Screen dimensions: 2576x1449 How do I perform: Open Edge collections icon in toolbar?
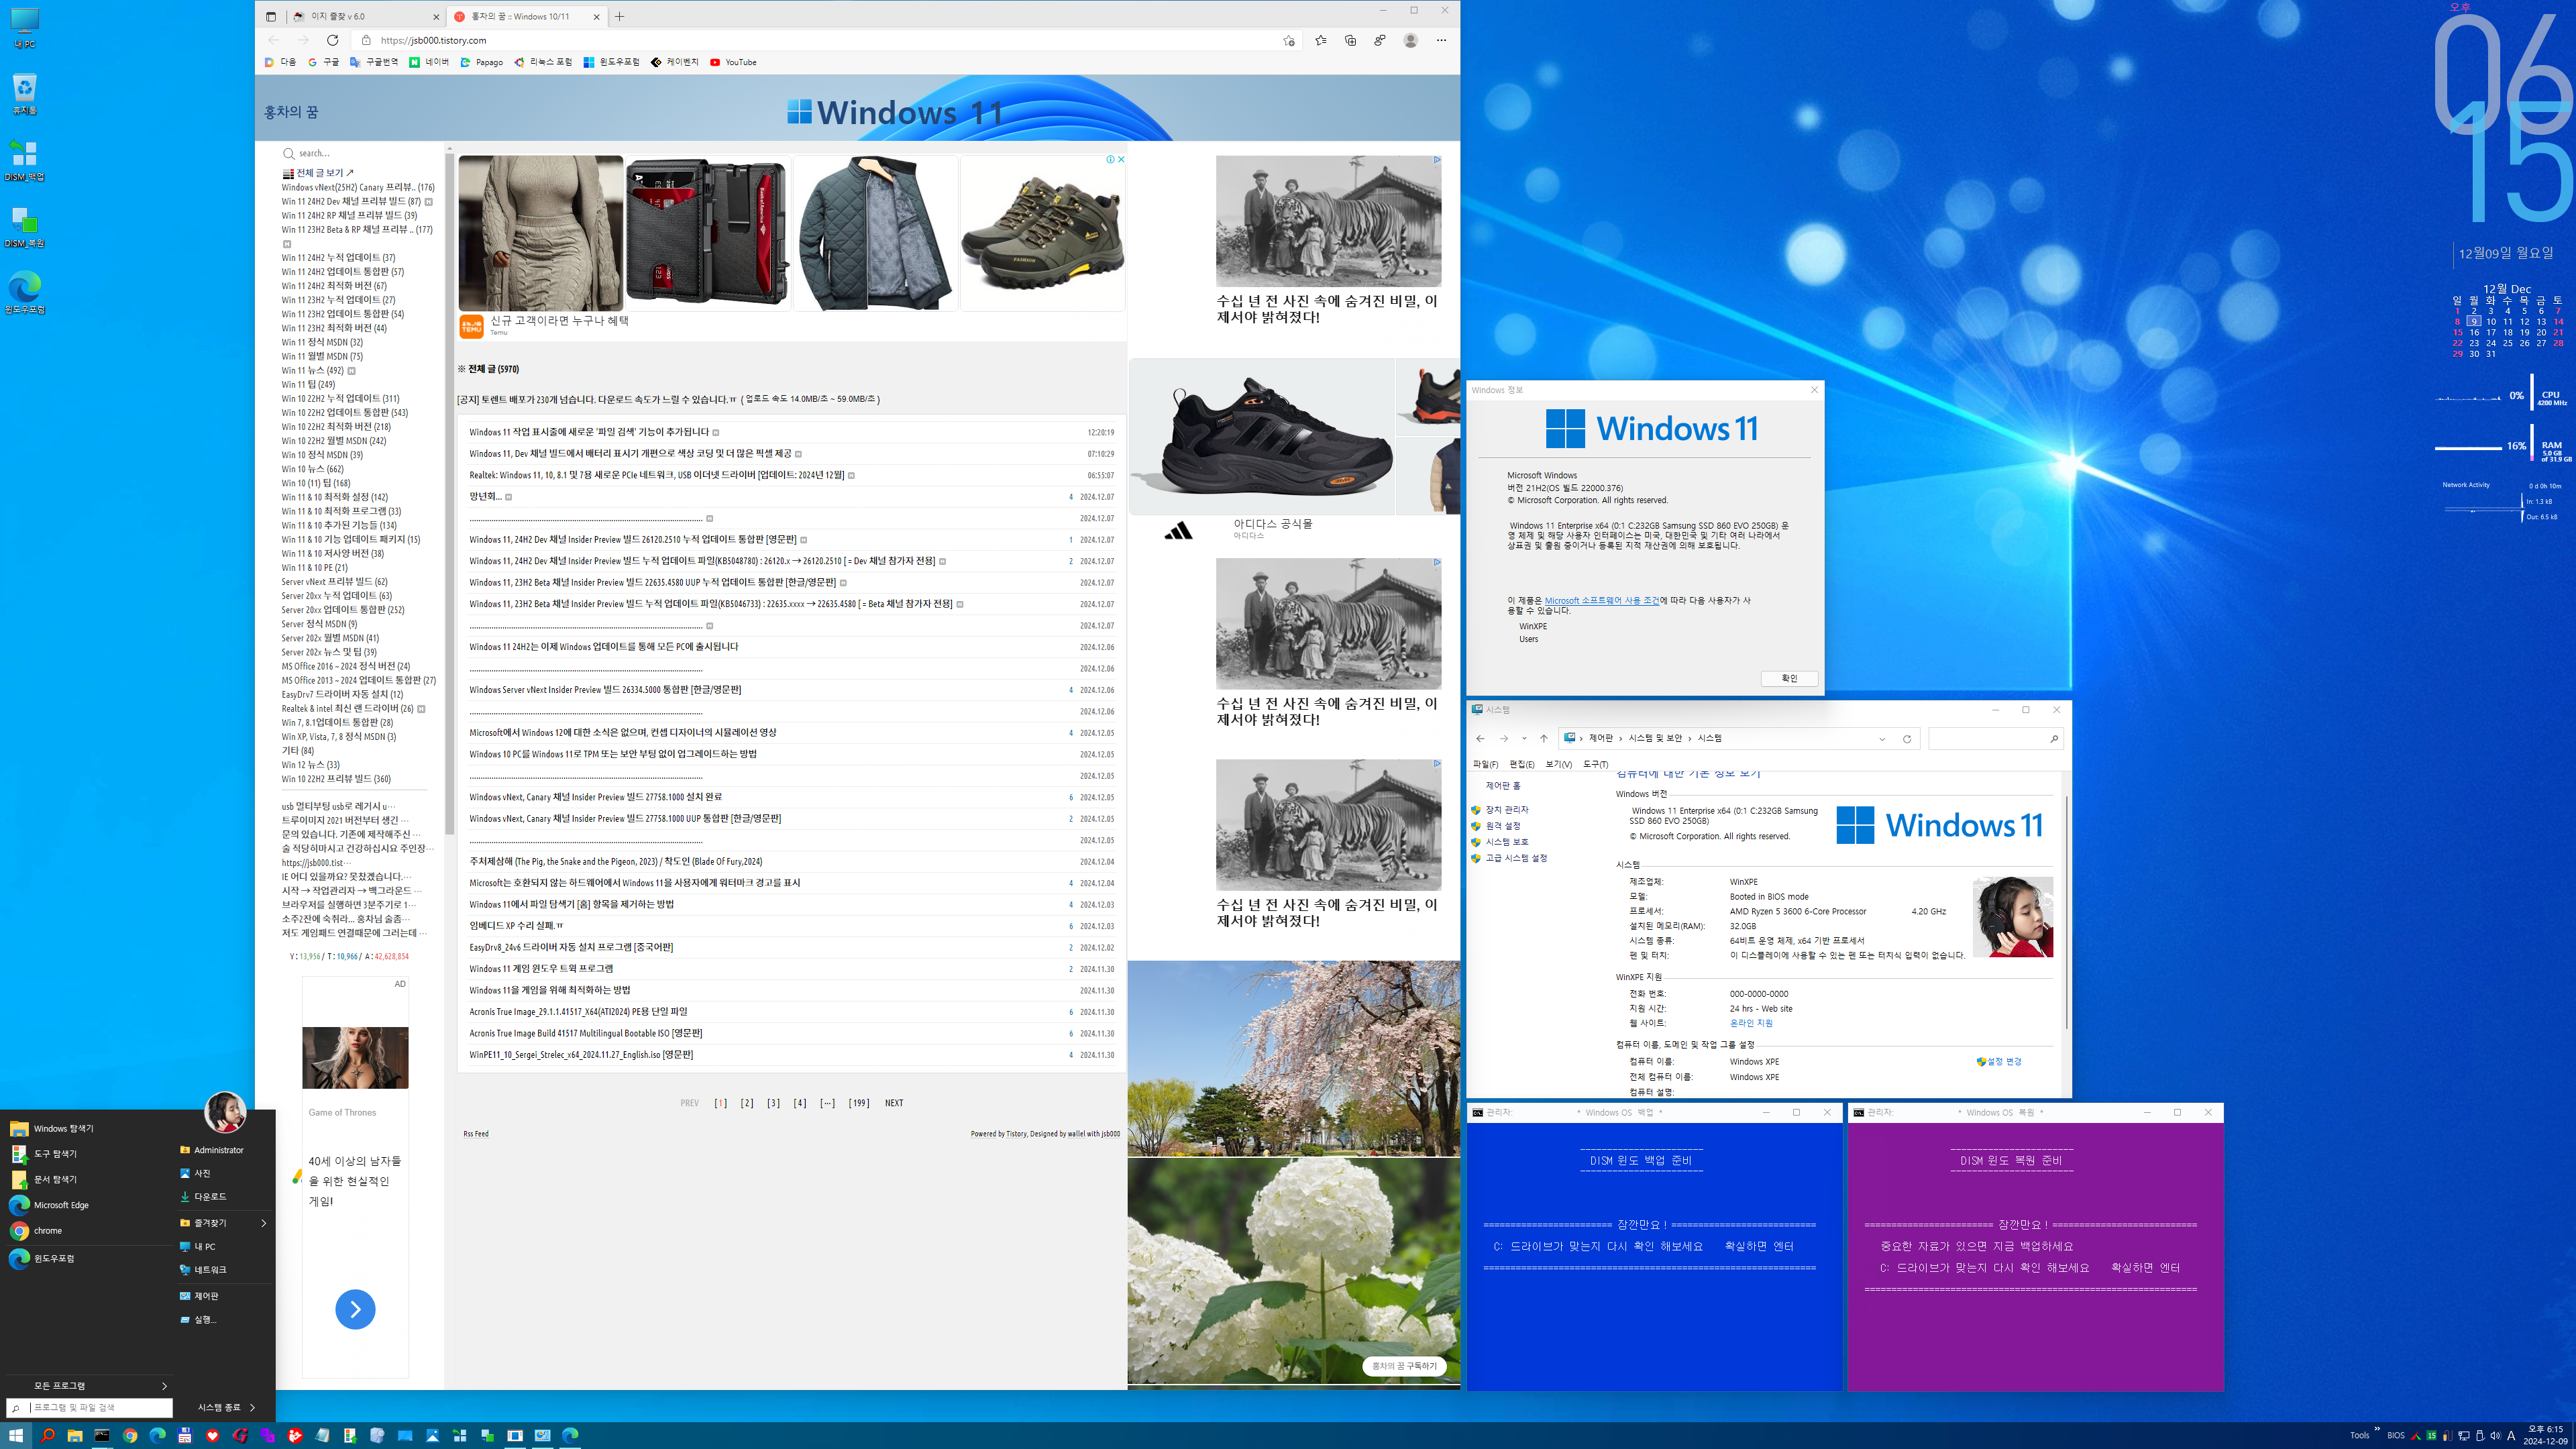(x=1351, y=40)
